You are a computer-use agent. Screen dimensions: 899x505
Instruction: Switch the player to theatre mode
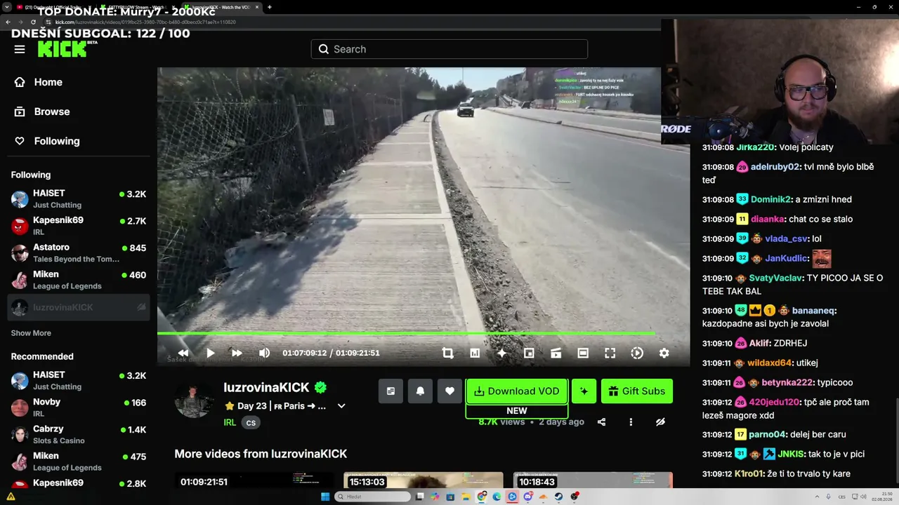click(x=583, y=353)
